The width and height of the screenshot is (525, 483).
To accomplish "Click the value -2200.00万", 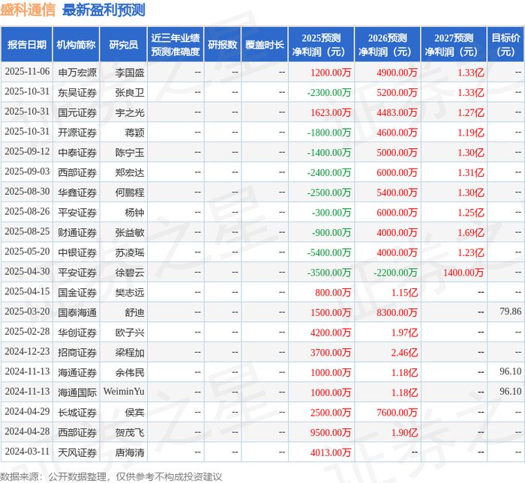I will (x=395, y=273).
